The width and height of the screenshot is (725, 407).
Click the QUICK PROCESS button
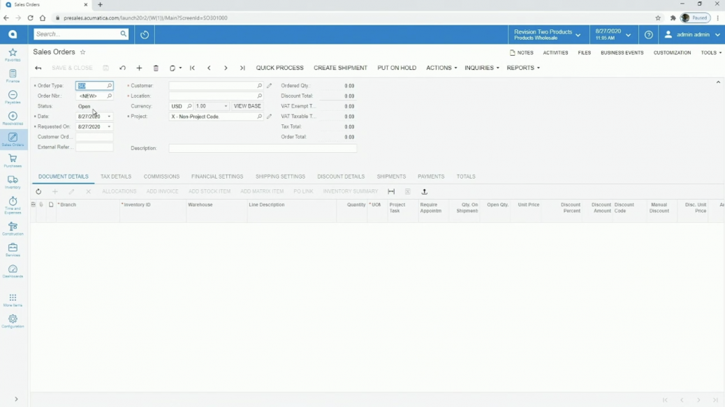coord(279,68)
